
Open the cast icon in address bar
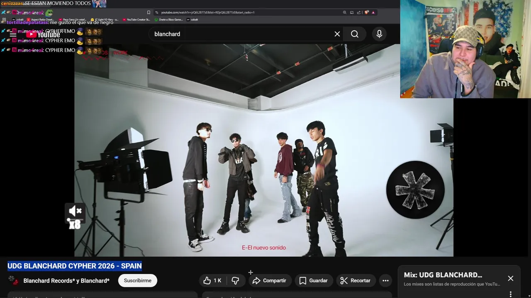352,12
